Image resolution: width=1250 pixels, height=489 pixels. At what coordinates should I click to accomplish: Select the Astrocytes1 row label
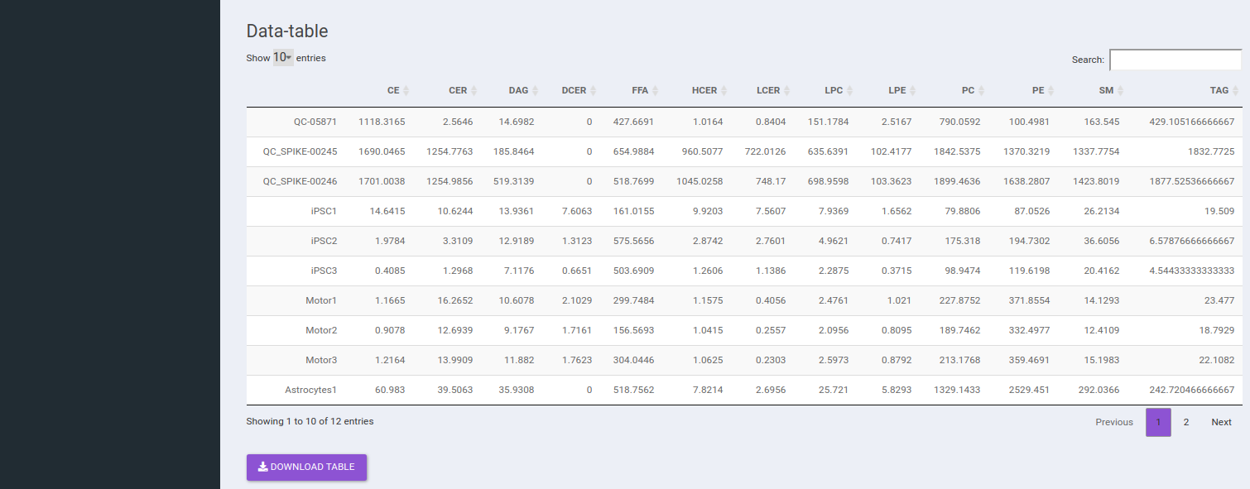pos(311,390)
